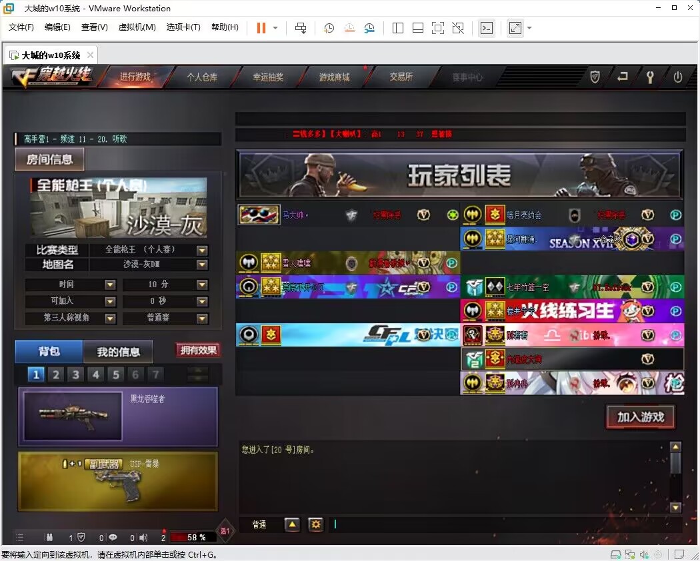Open the 沙漠-灰DM map name dropdown
700x561 pixels.
[x=202, y=265]
